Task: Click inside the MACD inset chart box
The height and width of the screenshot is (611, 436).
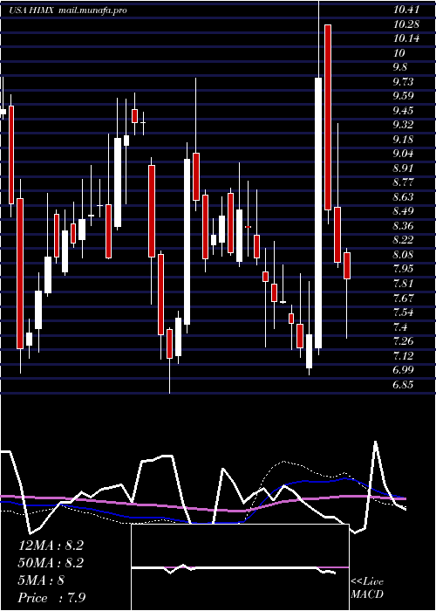Action: tap(240, 567)
